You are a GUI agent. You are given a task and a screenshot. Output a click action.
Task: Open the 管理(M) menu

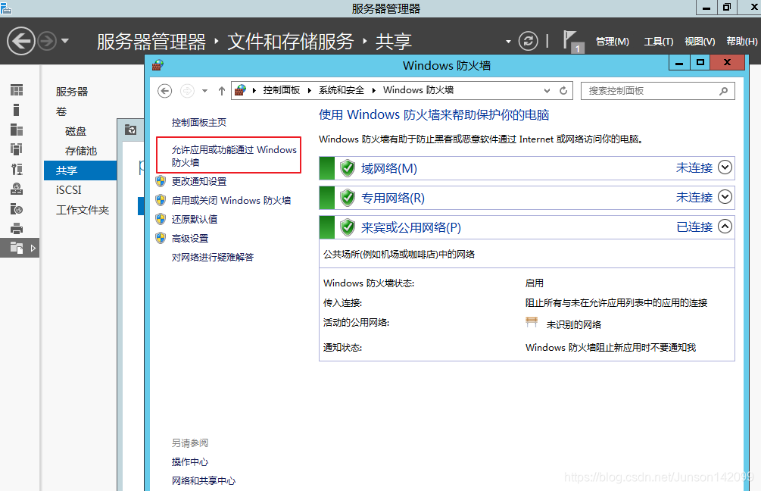click(613, 42)
